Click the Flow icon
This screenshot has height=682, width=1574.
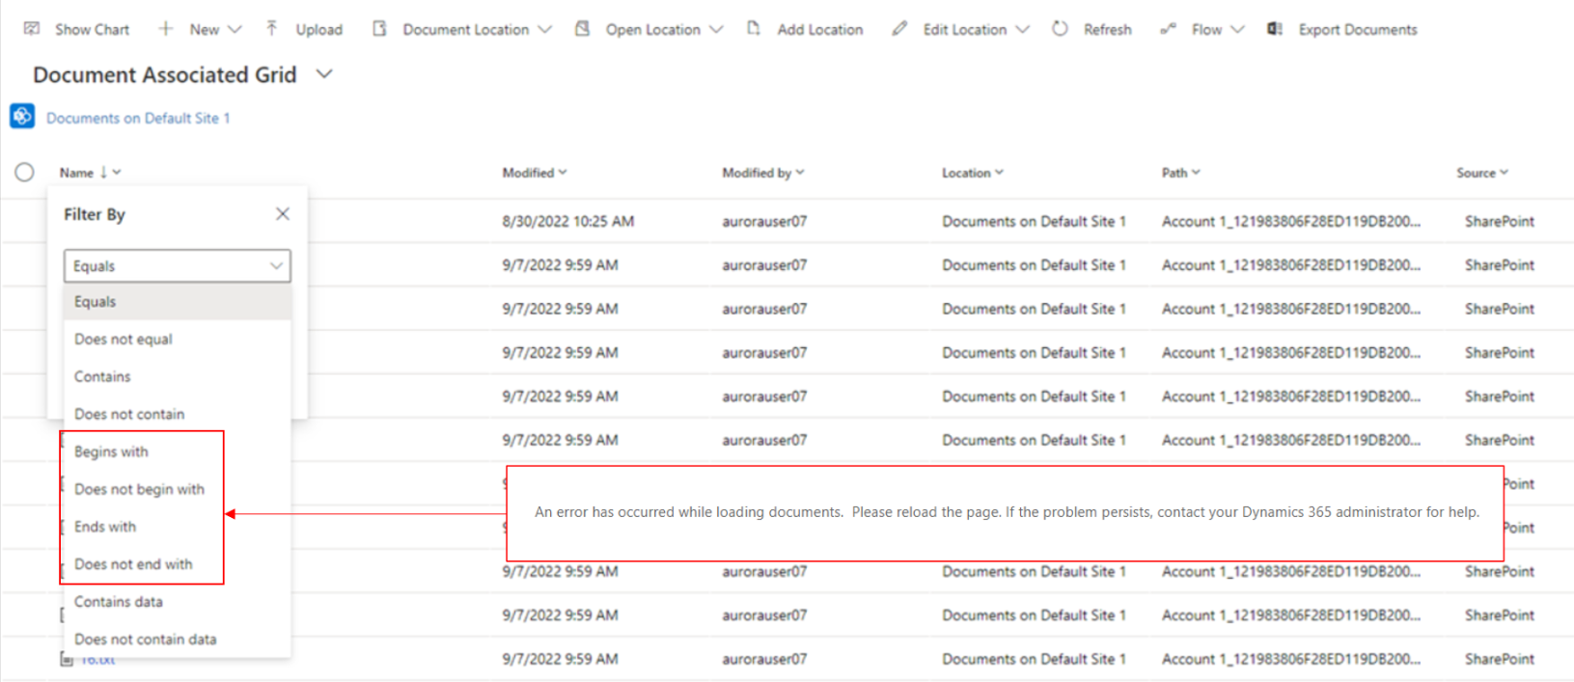pos(1168,29)
